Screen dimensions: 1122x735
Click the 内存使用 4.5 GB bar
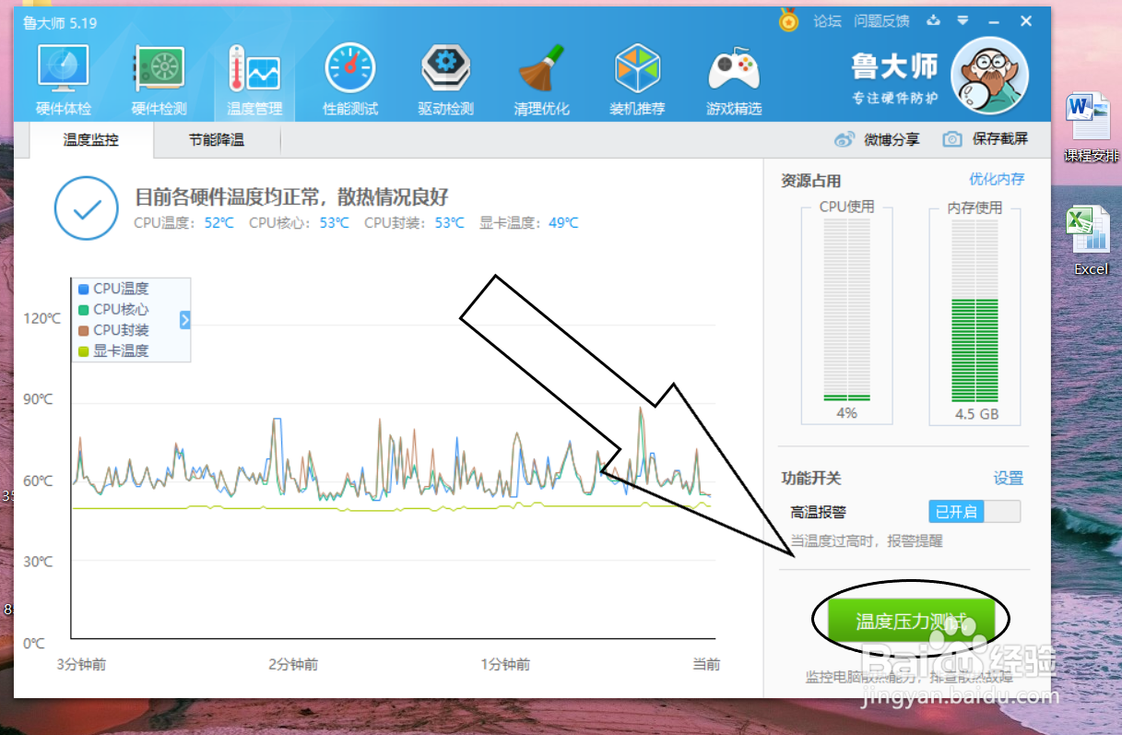point(975,311)
